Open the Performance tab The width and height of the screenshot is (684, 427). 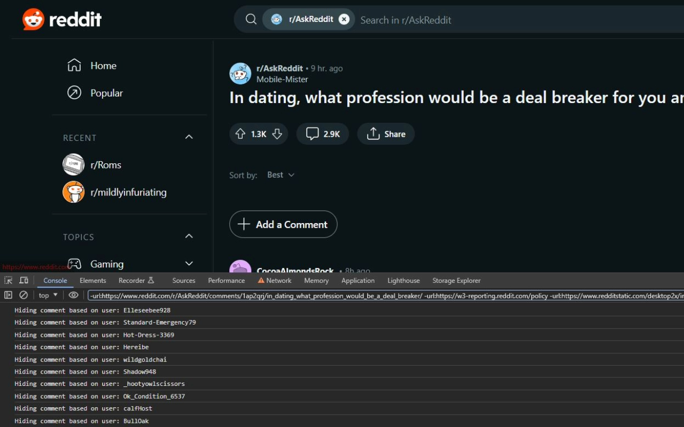coord(227,280)
